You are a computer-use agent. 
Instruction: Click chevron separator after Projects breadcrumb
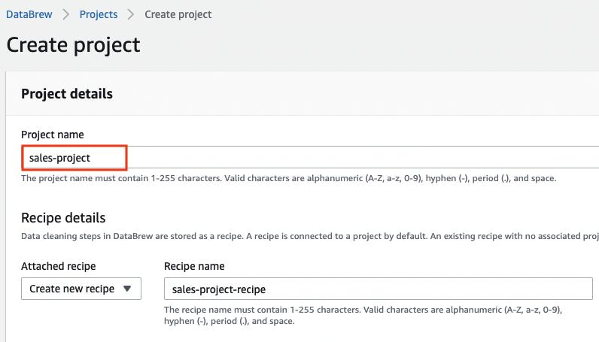(x=131, y=14)
